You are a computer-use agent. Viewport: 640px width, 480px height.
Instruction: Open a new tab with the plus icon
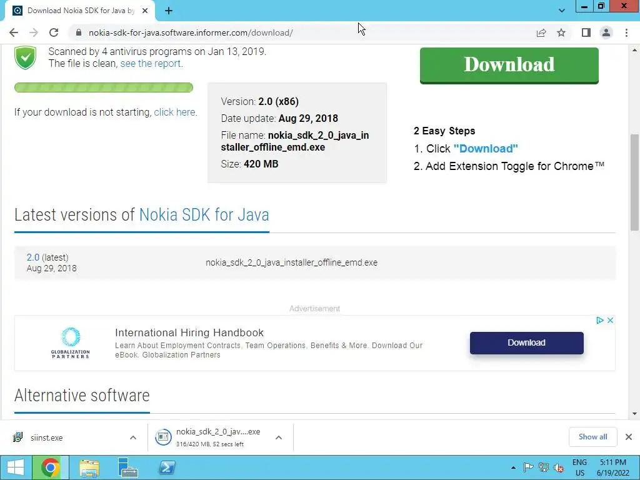pyautogui.click(x=169, y=11)
